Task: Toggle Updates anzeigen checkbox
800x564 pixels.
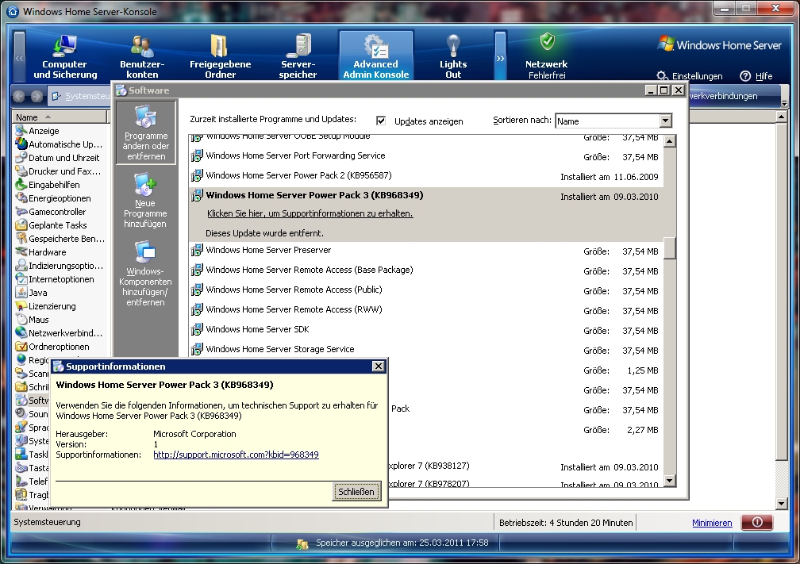Action: pos(381,121)
